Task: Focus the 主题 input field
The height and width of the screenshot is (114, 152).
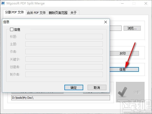Action: (64, 44)
